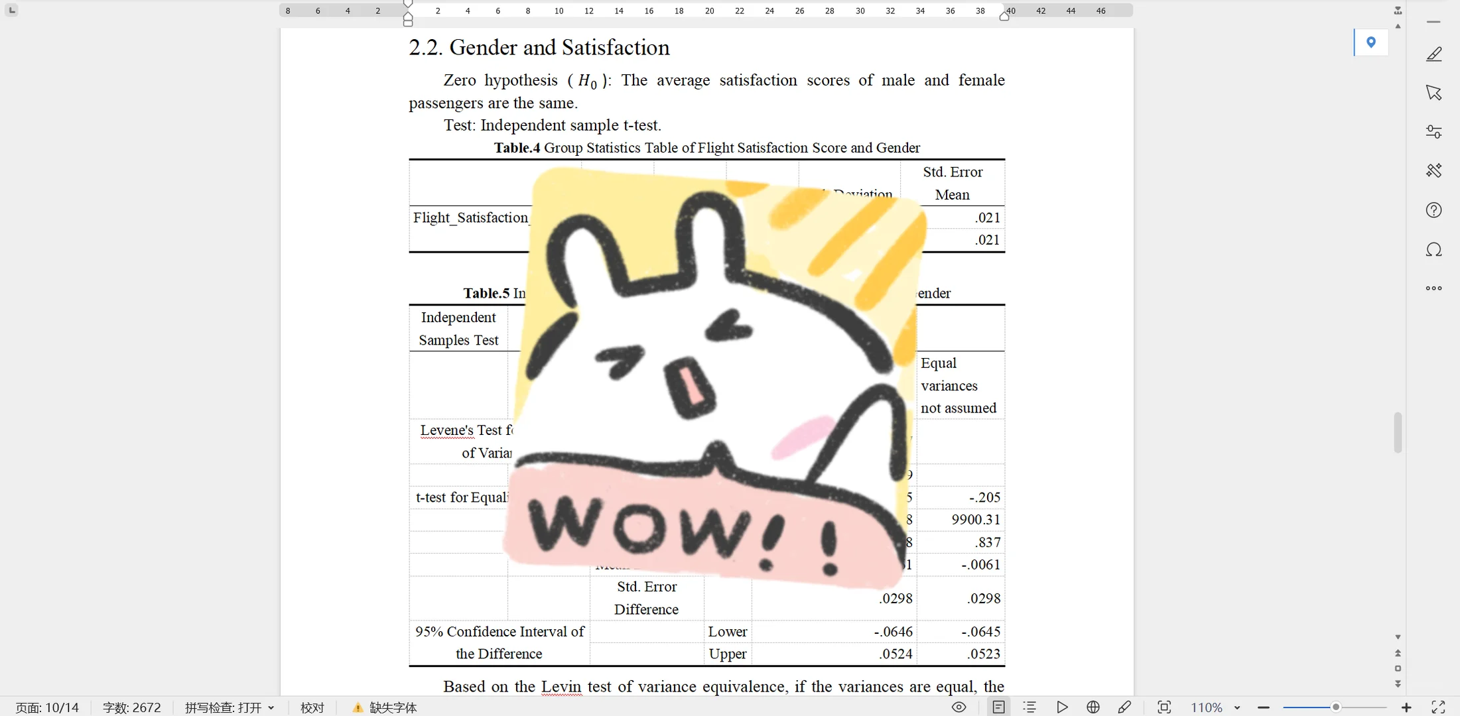
Task: Click the vertical scrollbar thumb
Action: point(1398,432)
